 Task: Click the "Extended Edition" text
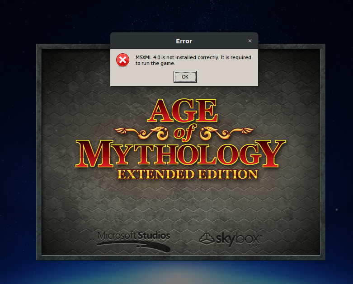[x=188, y=174]
